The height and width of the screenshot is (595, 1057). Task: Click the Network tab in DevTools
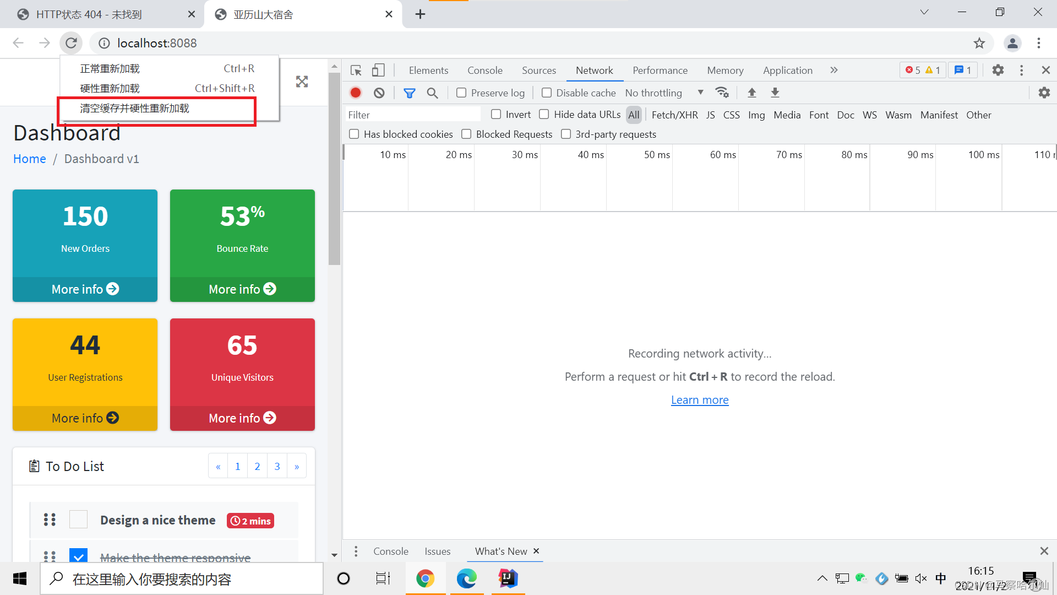coord(595,70)
